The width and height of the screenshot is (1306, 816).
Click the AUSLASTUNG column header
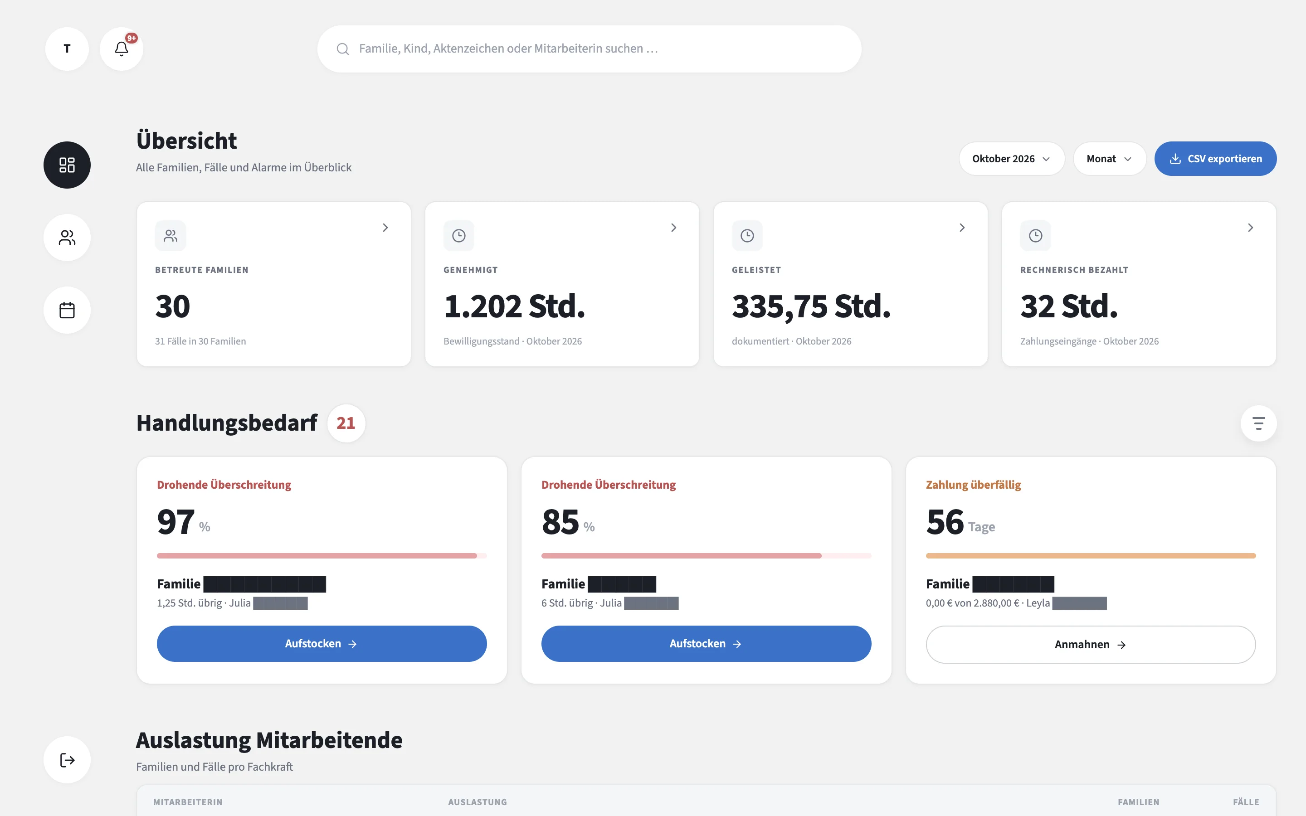[478, 802]
